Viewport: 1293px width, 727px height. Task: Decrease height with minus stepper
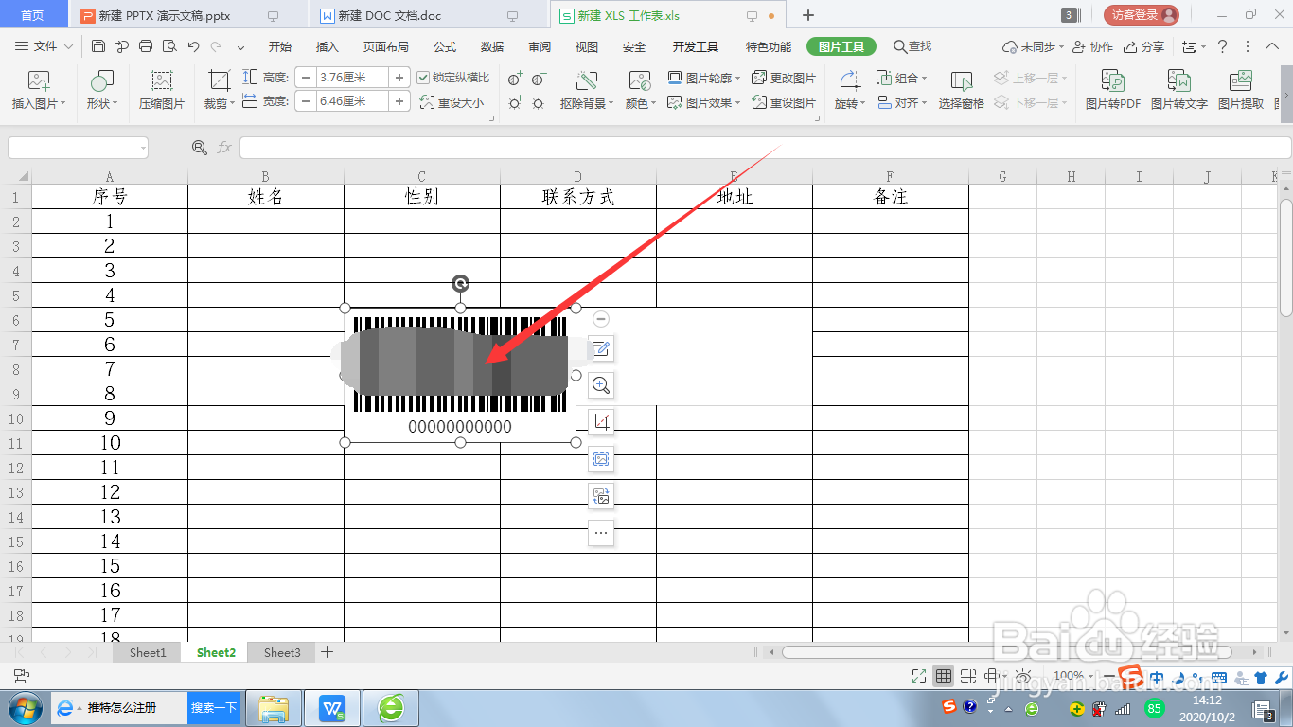tap(305, 78)
